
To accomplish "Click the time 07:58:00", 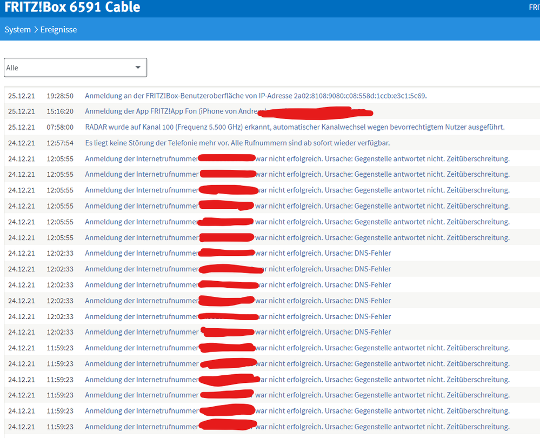I will click(x=60, y=127).
